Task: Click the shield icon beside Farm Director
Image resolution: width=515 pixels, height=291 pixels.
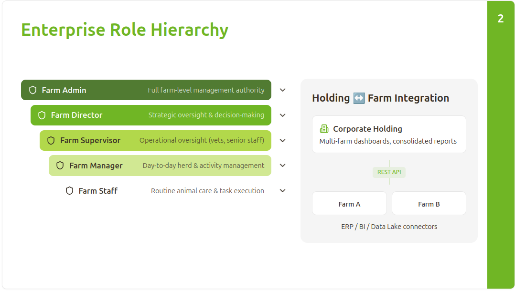Action: point(42,115)
